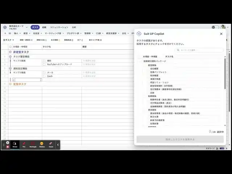Activate the Mouse pointer tool
Screen dimensions: 232x174
click(15, 145)
